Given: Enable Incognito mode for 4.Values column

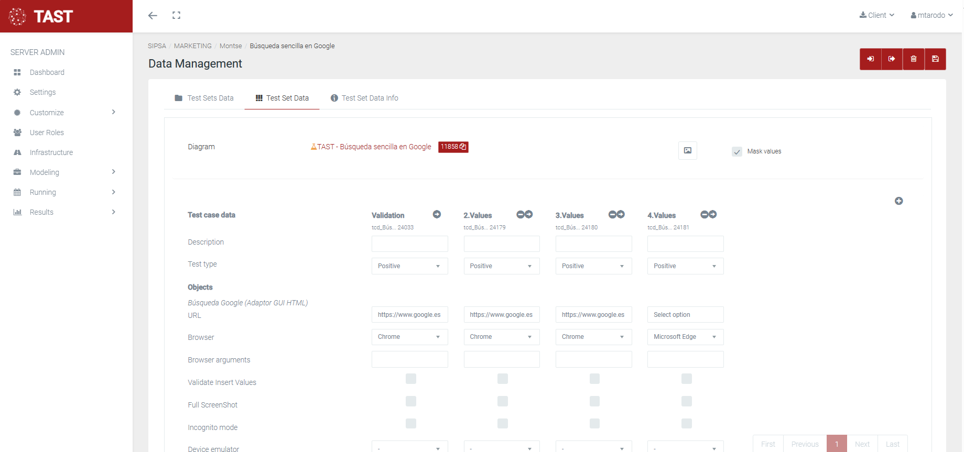Looking at the screenshot, I should (686, 423).
